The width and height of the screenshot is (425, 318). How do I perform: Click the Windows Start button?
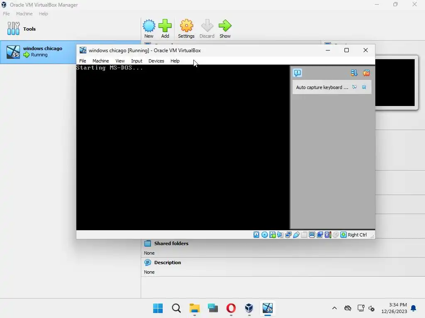click(x=158, y=308)
